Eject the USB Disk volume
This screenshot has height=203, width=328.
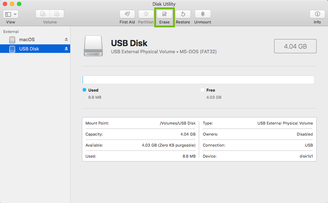click(x=66, y=49)
